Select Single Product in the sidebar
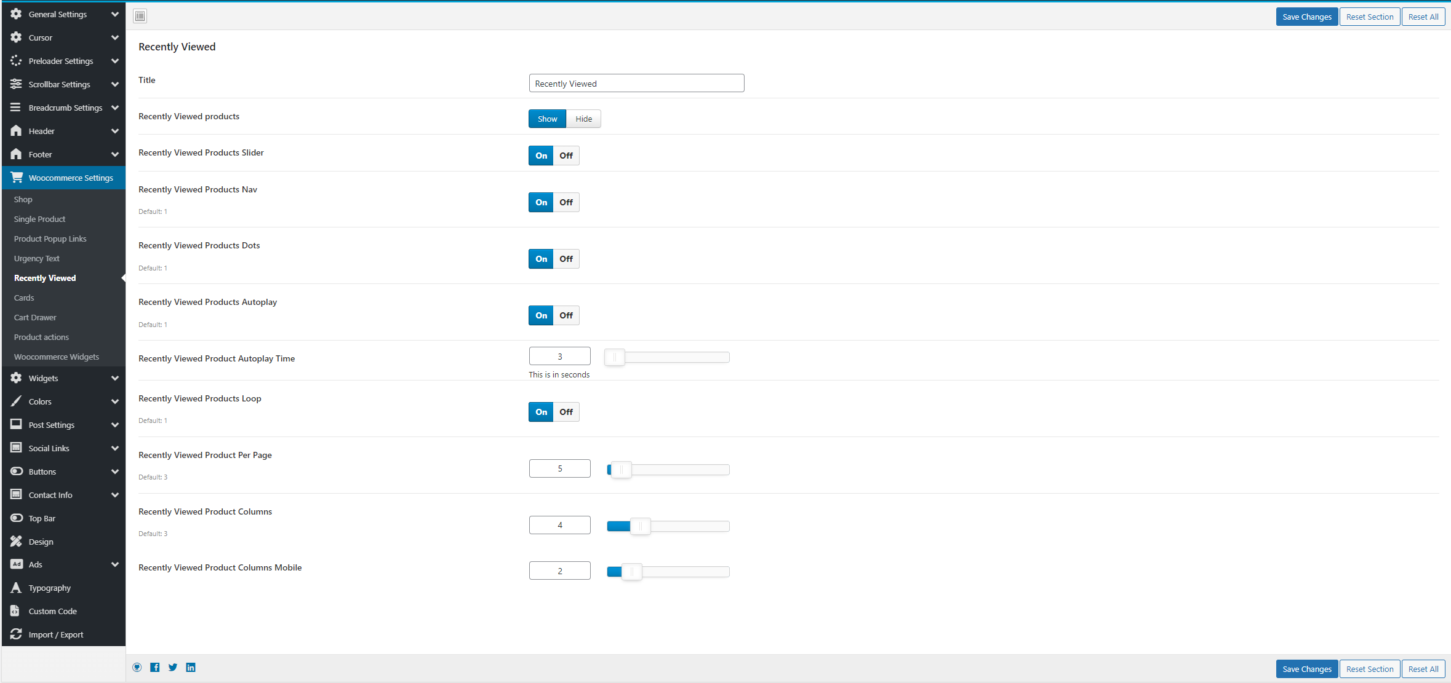Image resolution: width=1451 pixels, height=683 pixels. (x=39, y=219)
